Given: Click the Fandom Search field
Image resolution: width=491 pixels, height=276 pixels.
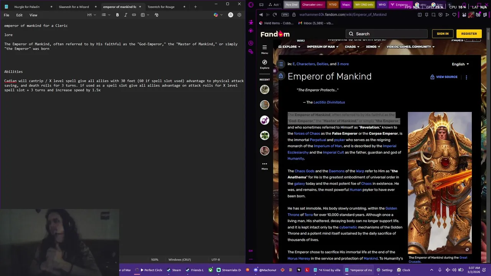Looking at the screenshot, I should click(x=386, y=34).
